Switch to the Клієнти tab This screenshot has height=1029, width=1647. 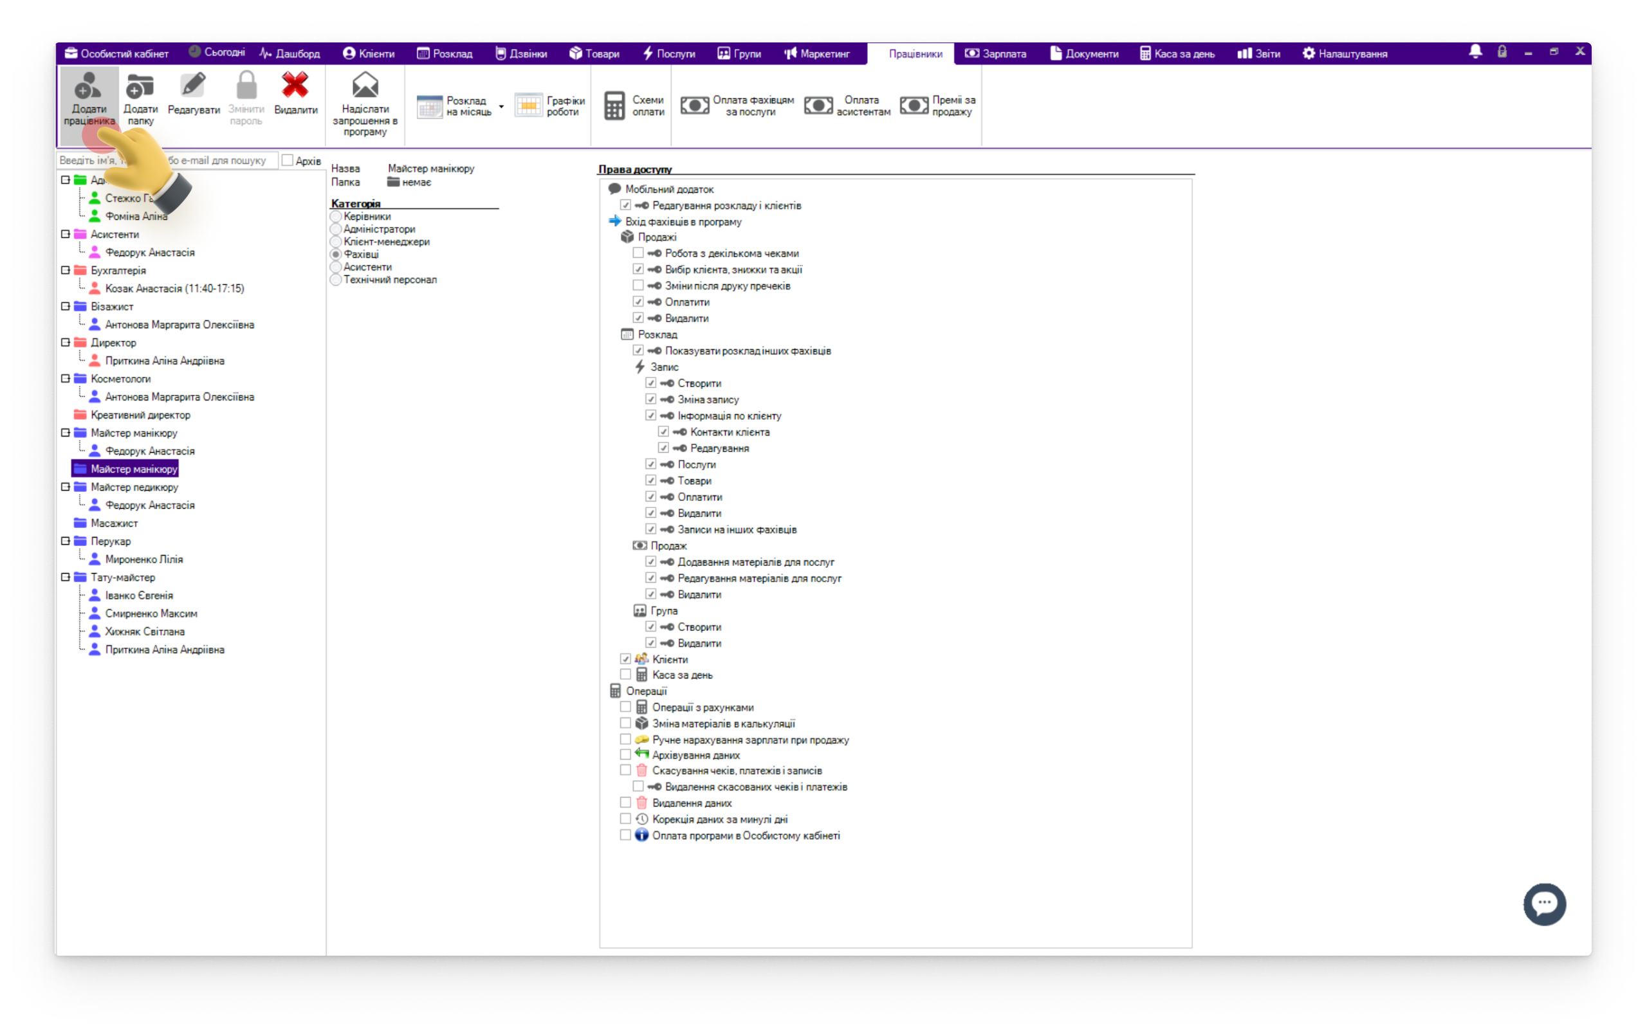pyautogui.click(x=368, y=54)
